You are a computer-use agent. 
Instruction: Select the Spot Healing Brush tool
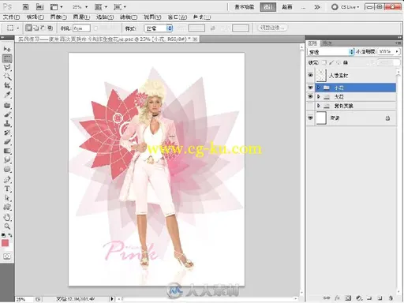(x=7, y=106)
